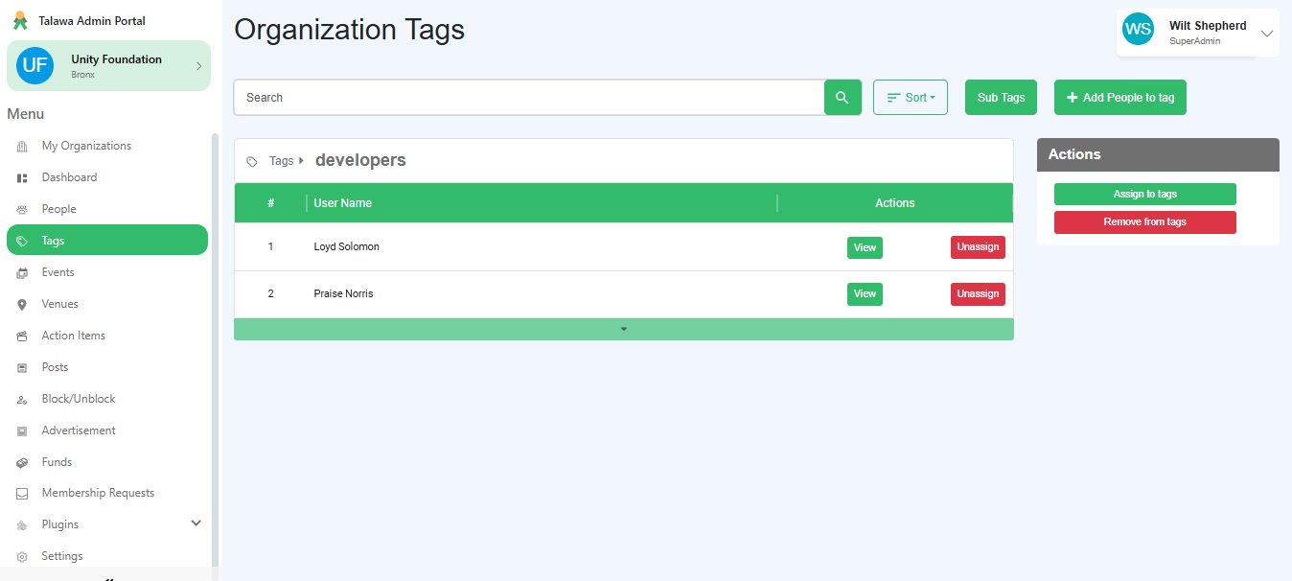Click the WS user avatar
The image size is (1292, 581).
click(x=1138, y=29)
